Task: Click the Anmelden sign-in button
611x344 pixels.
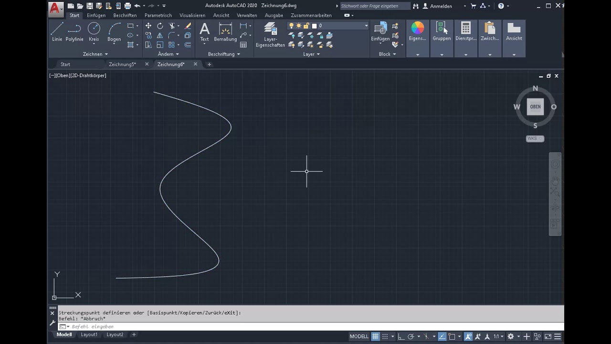Action: (x=437, y=6)
